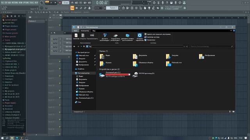Click Управление in Explorer ribbon

click(x=150, y=40)
